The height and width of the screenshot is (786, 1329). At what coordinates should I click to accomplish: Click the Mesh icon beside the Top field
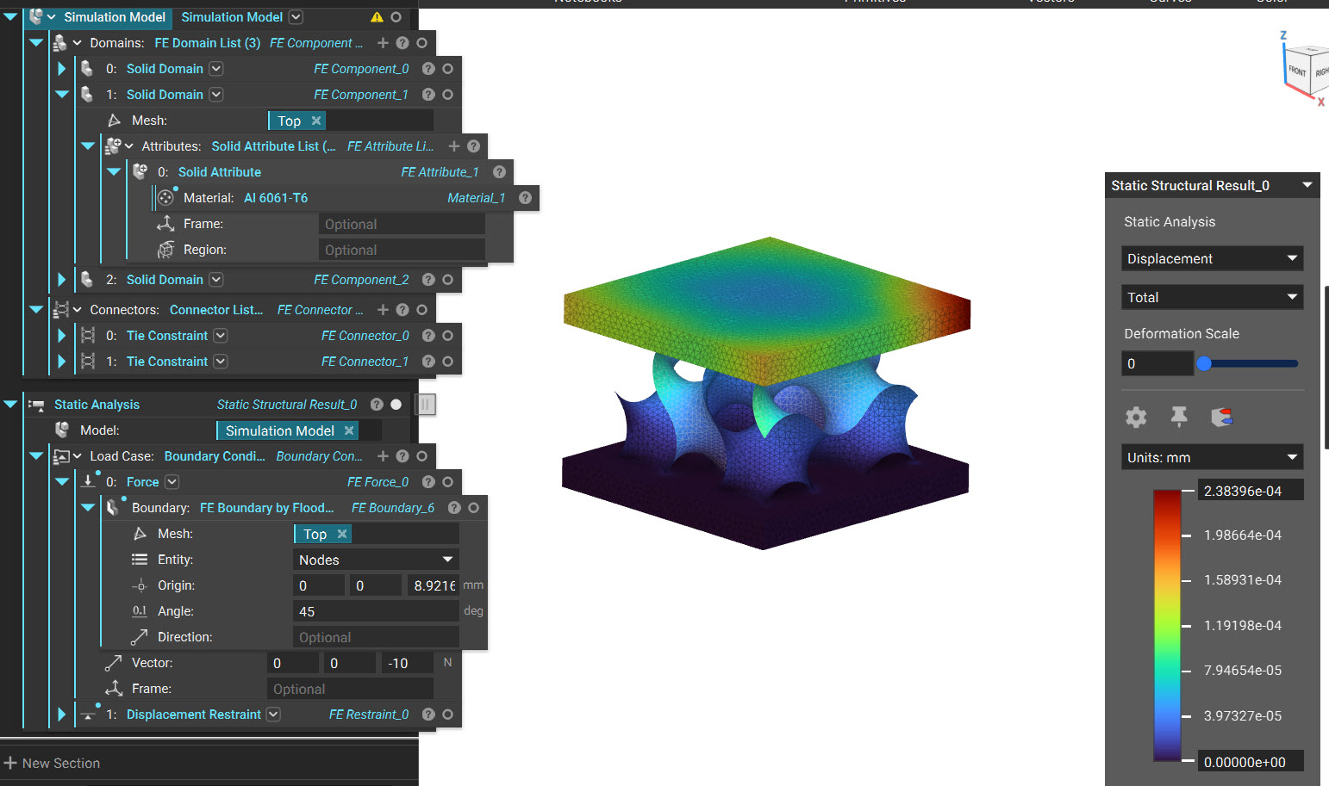[x=138, y=533]
